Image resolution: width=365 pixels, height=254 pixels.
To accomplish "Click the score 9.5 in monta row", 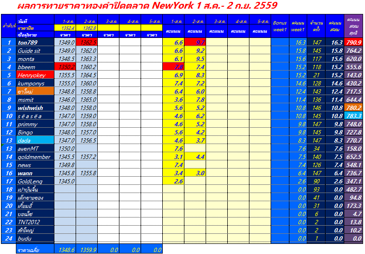I will tap(195, 59).
